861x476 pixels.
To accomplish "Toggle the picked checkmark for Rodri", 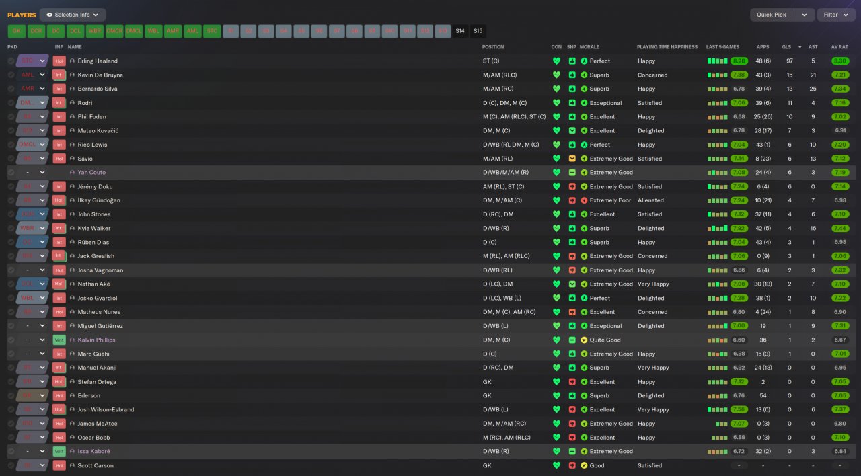I will (x=11, y=103).
